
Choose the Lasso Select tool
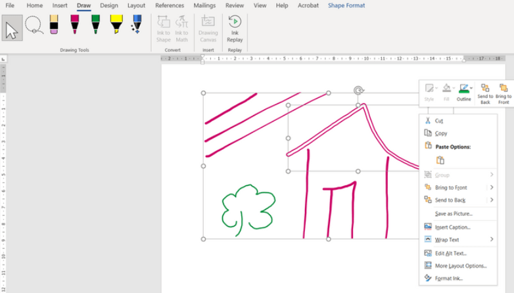(x=34, y=28)
